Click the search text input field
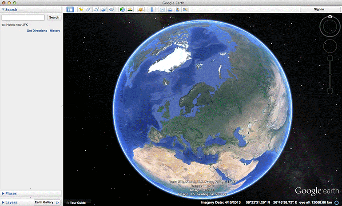342x206 pixels. point(23,17)
